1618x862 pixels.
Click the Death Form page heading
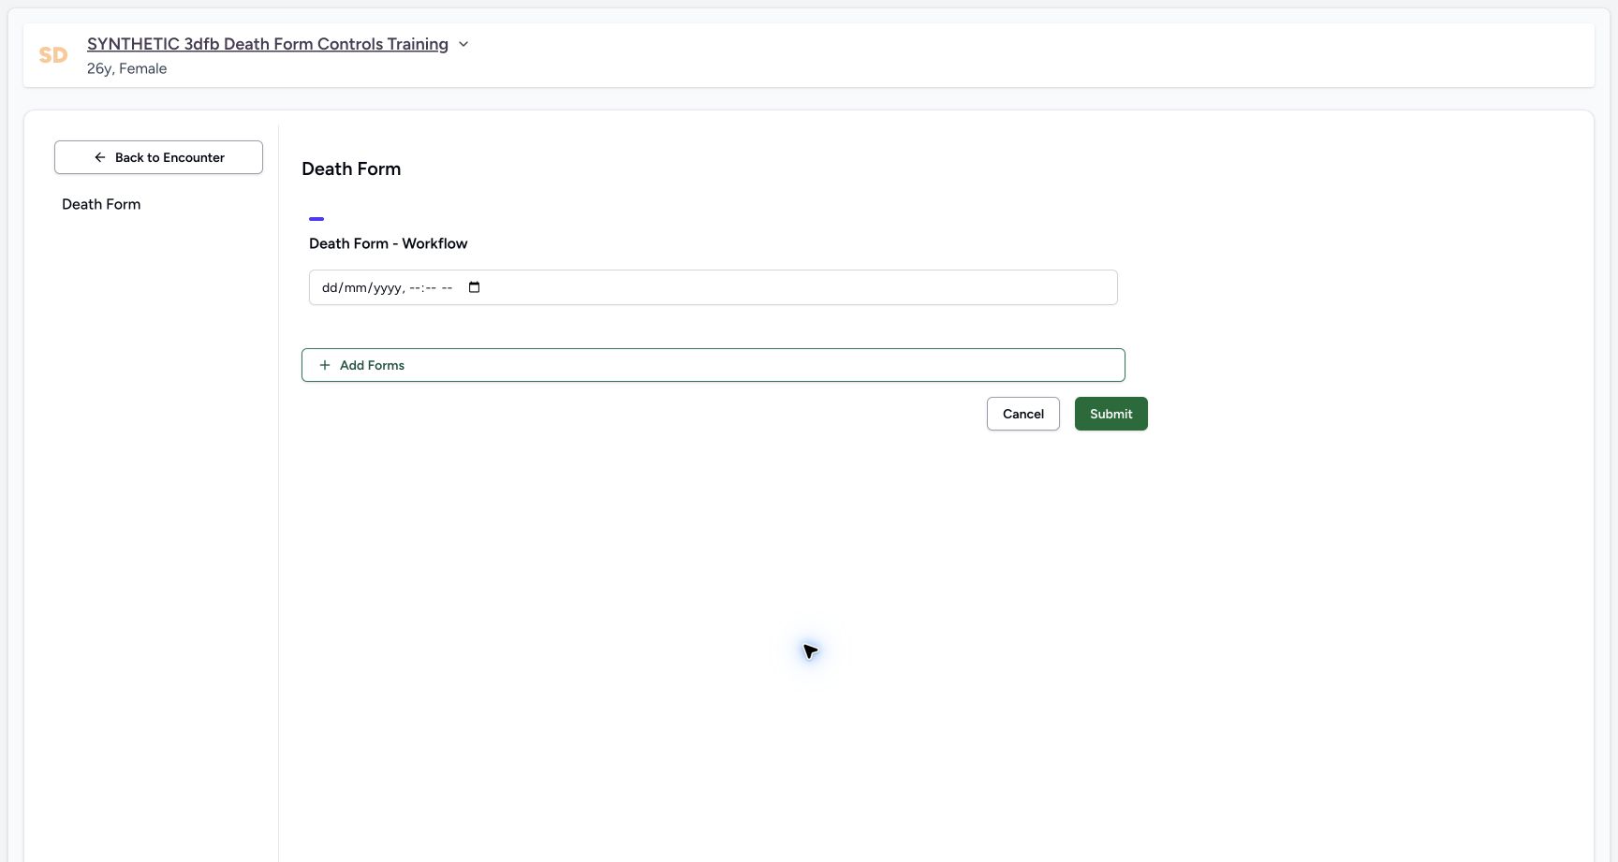[351, 168]
